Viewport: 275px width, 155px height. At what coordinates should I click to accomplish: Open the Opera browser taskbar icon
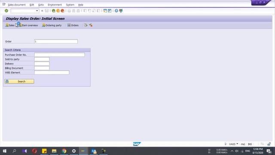(34, 151)
